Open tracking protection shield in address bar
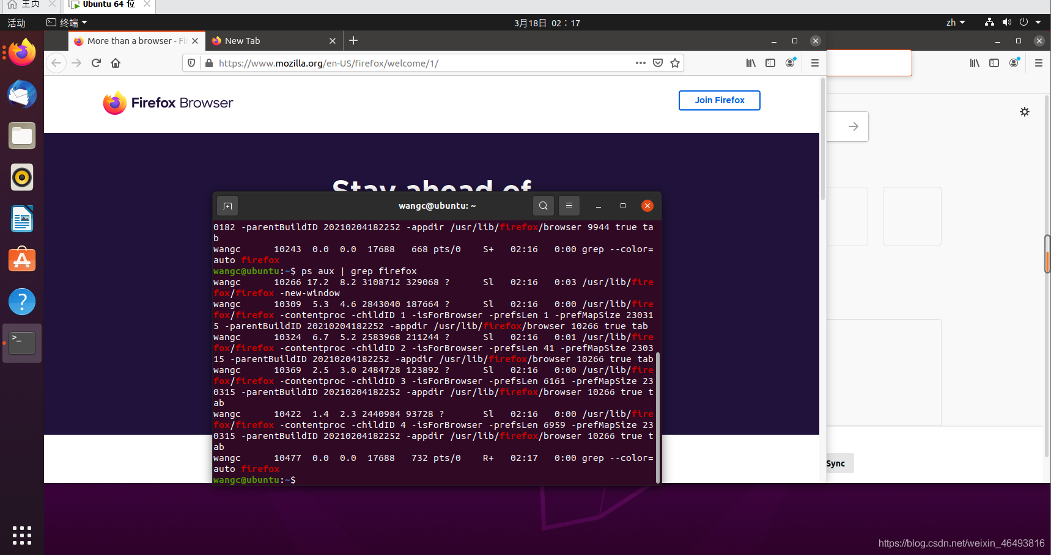The width and height of the screenshot is (1051, 555). [x=191, y=63]
